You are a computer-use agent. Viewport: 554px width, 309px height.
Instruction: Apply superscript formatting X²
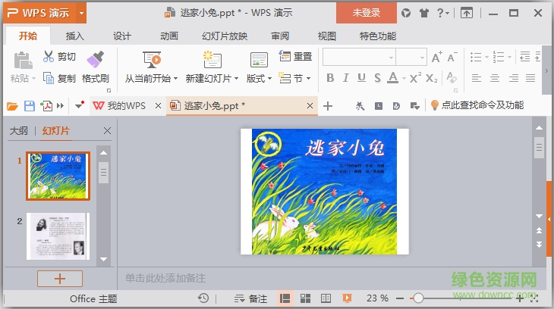(415, 78)
